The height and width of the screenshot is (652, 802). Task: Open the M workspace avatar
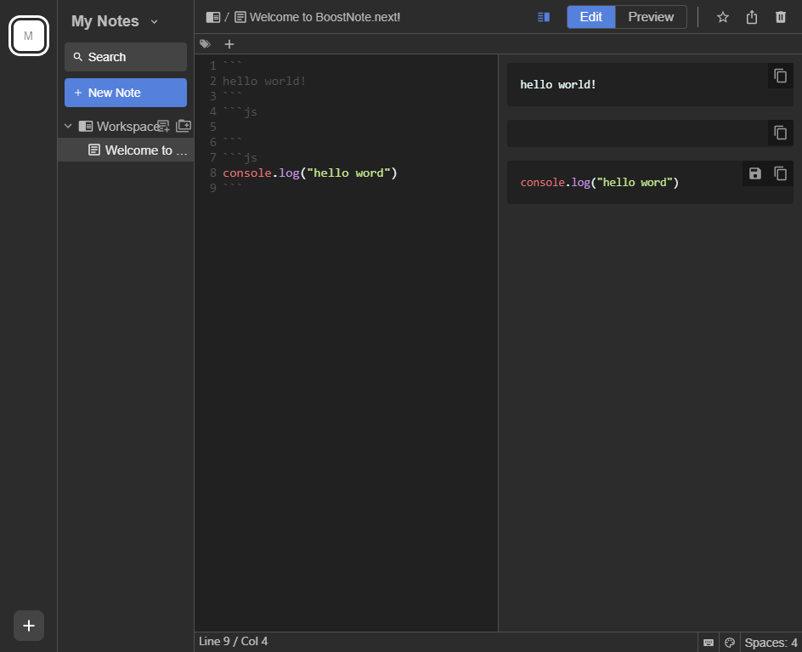(29, 36)
